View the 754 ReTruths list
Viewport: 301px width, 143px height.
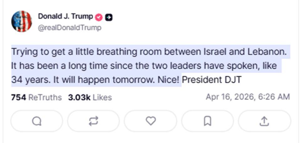tap(36, 97)
